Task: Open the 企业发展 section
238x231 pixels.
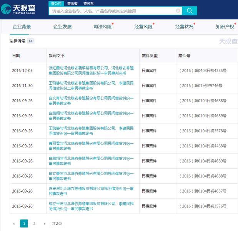Action: [63, 27]
